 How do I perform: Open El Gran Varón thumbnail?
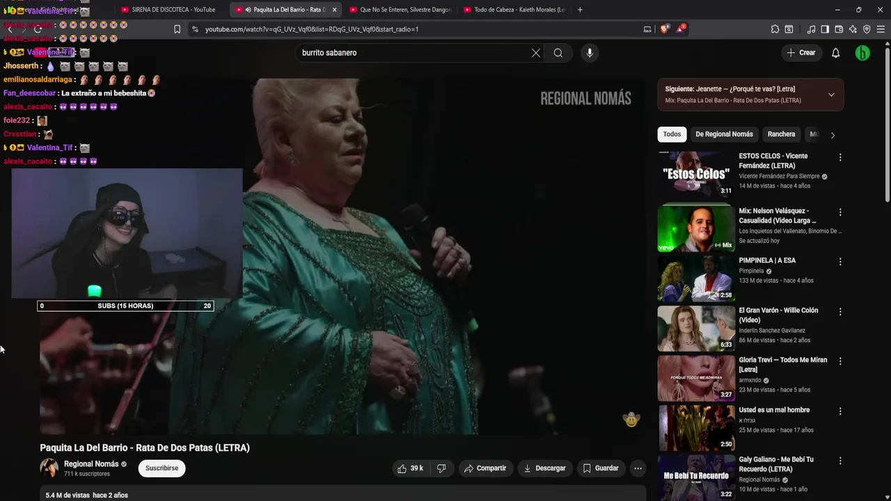point(696,329)
